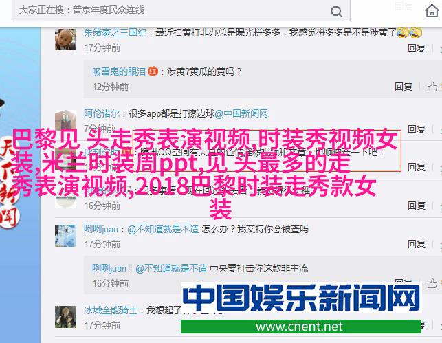This screenshot has width=442, height=343.
Task: Focus the search box showing 普京年度民众连线
Action: click(x=181, y=11)
